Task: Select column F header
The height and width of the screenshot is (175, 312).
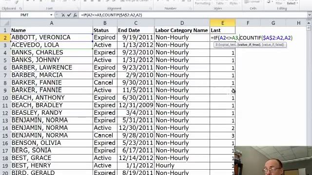Action: click(248, 23)
